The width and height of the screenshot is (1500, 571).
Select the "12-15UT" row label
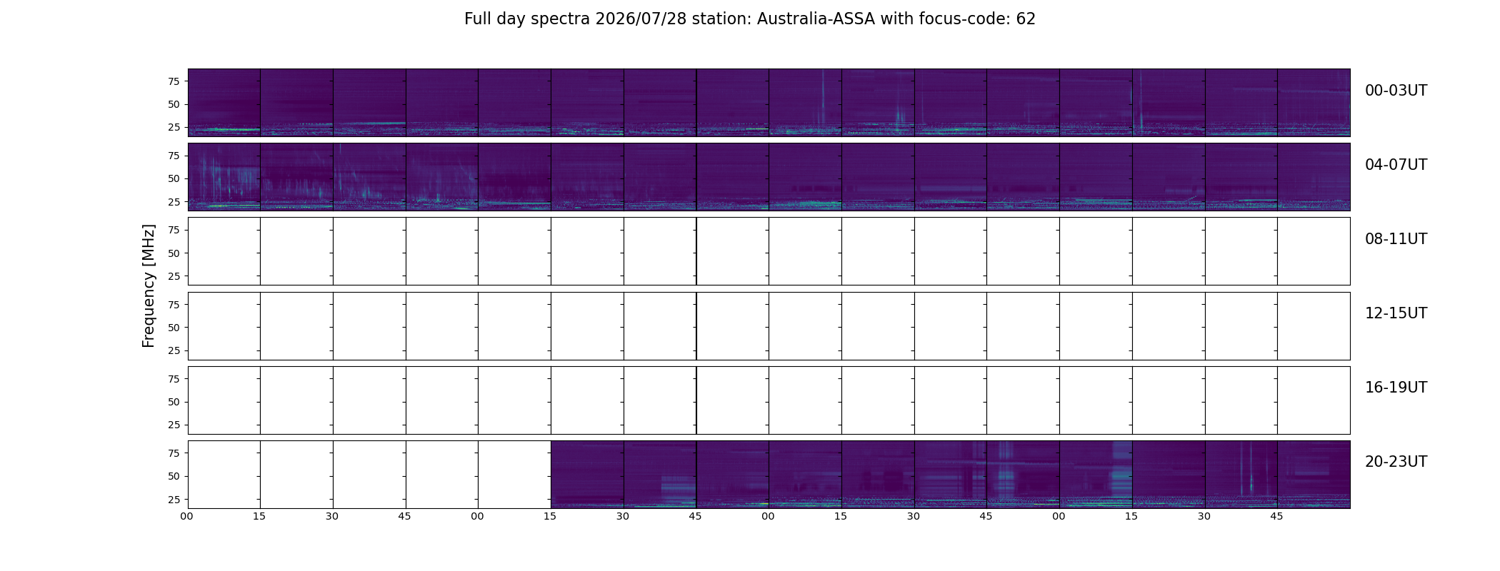(1396, 313)
